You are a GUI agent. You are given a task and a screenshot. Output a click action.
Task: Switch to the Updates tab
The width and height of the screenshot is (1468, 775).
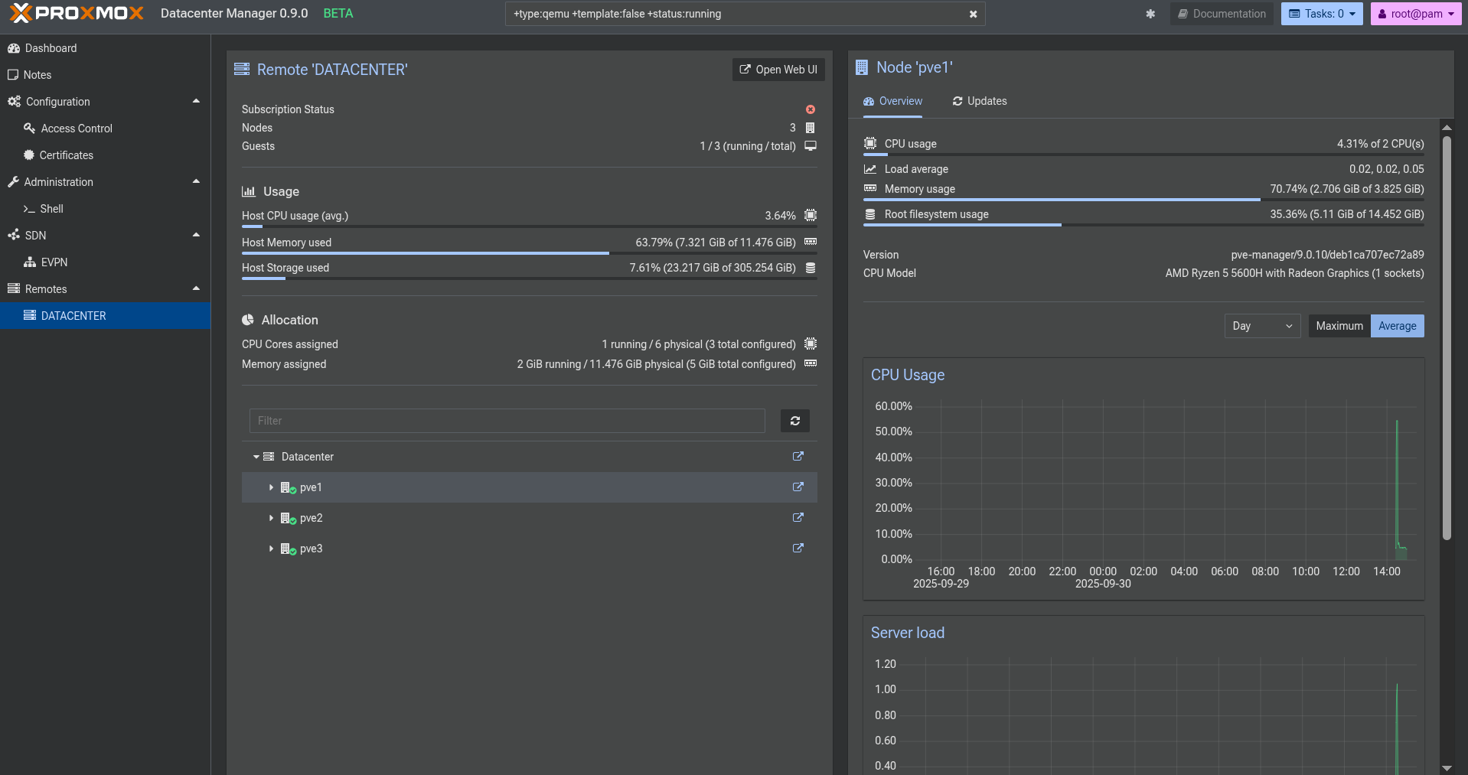(980, 101)
